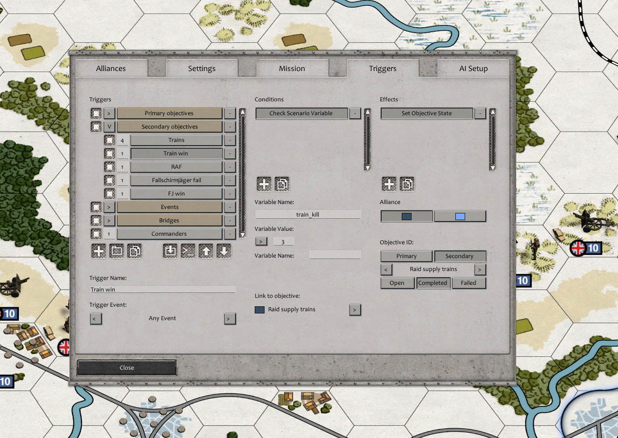
Task: Move selected trigger up with arrow icon
Action: (206, 251)
